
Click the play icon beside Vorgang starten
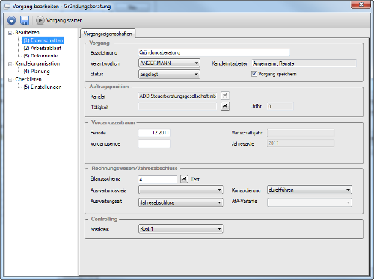coord(40,20)
